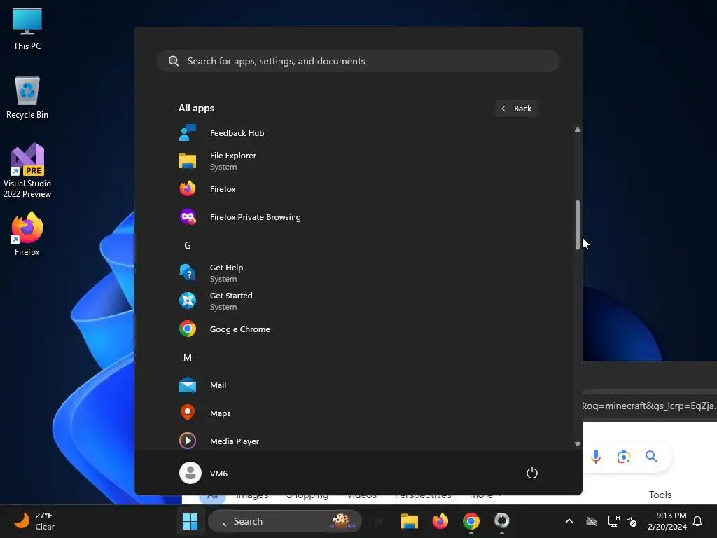717x538 pixels.
Task: Open Firefox in the All apps list
Action: coord(358,189)
